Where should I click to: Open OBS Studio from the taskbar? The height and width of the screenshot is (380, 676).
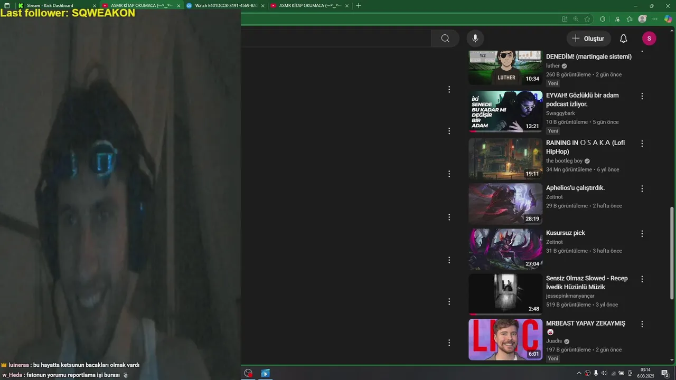(248, 373)
